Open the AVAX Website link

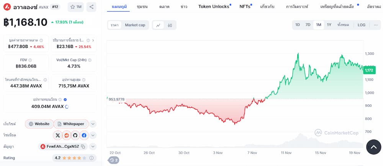click(39, 124)
